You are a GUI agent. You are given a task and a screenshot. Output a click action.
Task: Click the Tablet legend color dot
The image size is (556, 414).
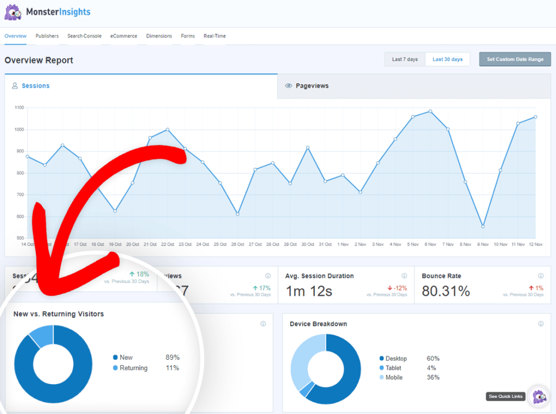click(x=382, y=368)
